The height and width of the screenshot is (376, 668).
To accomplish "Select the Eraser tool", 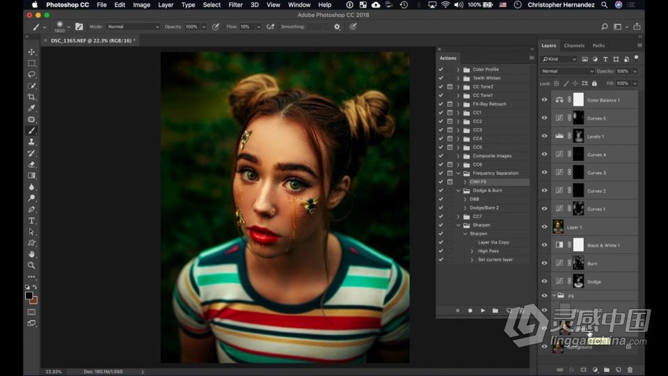I will point(31,164).
